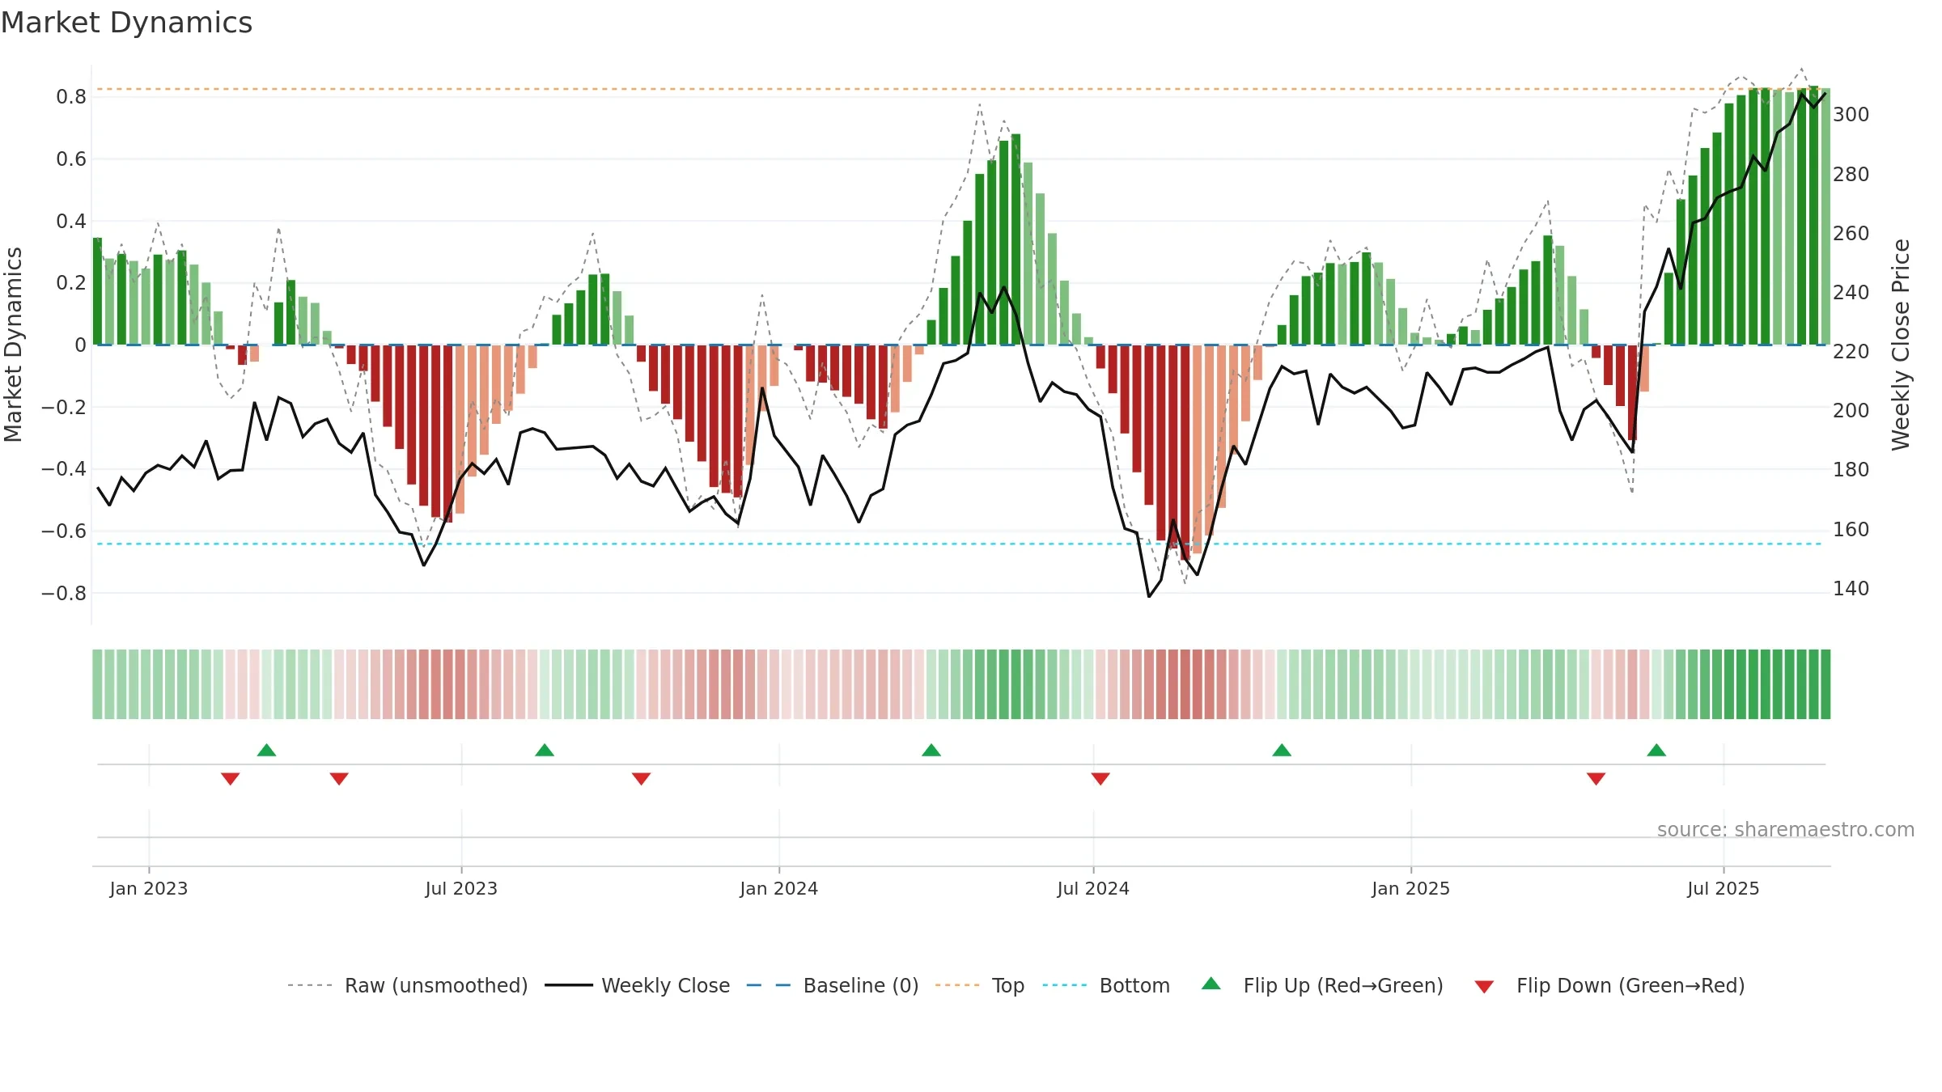
Task: Click the Jan 2023 x-axis label
Action: [x=149, y=888]
